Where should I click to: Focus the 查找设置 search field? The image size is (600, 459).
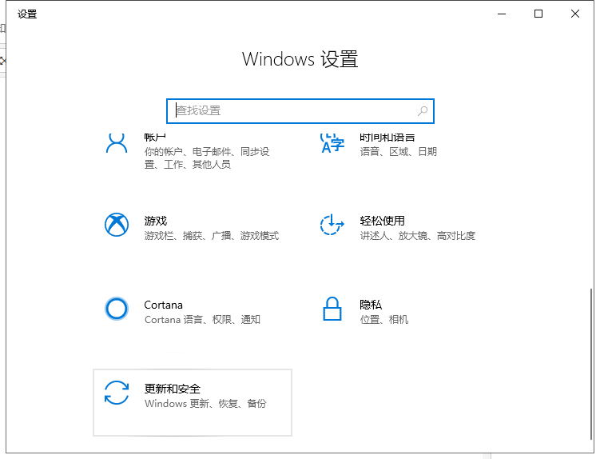[300, 111]
